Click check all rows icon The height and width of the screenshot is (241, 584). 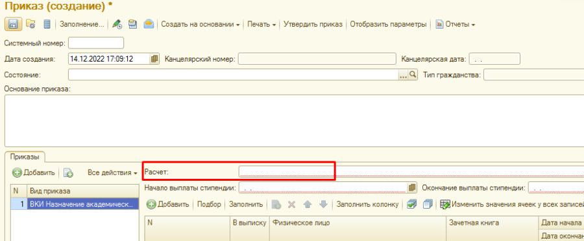(411, 204)
